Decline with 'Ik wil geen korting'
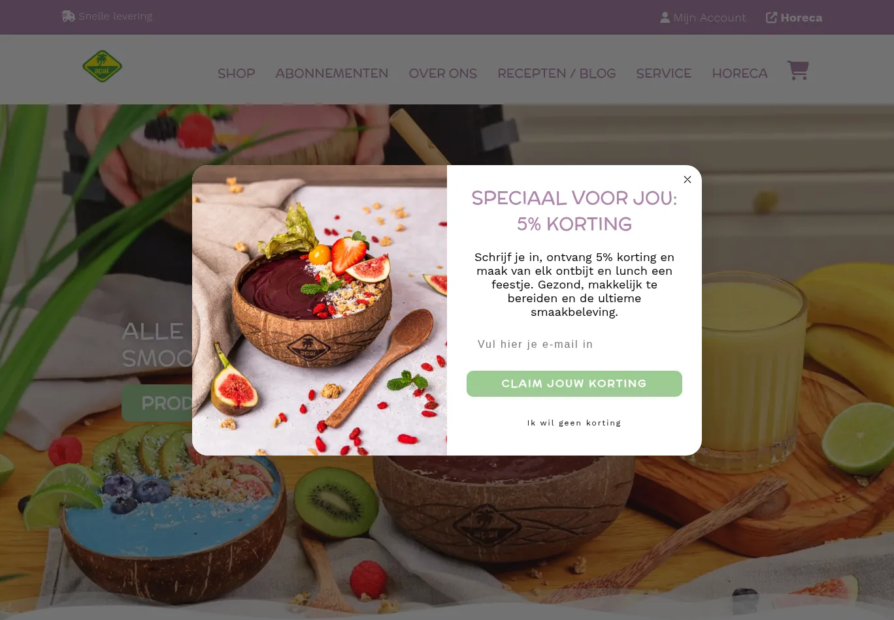 click(x=574, y=423)
